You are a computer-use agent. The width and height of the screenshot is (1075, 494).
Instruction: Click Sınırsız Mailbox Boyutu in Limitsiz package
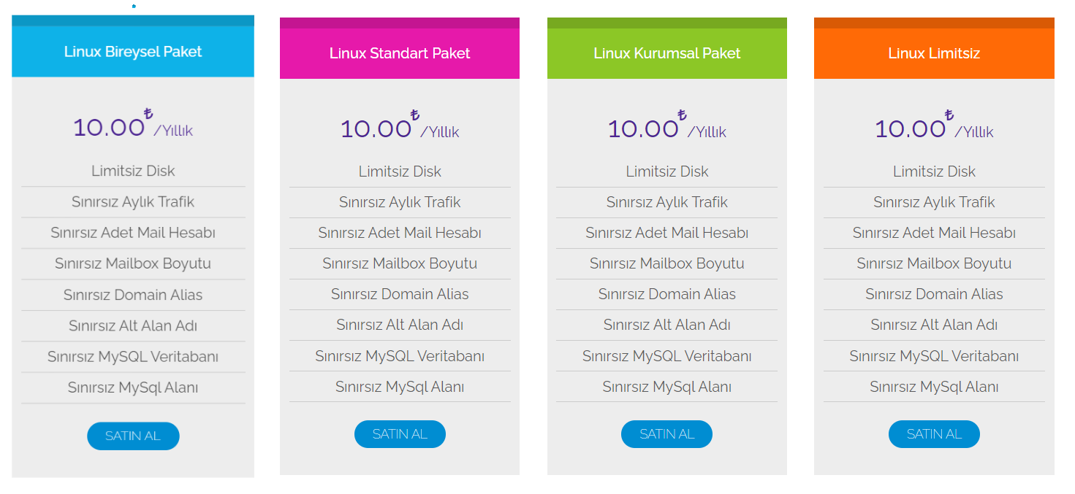click(x=934, y=263)
